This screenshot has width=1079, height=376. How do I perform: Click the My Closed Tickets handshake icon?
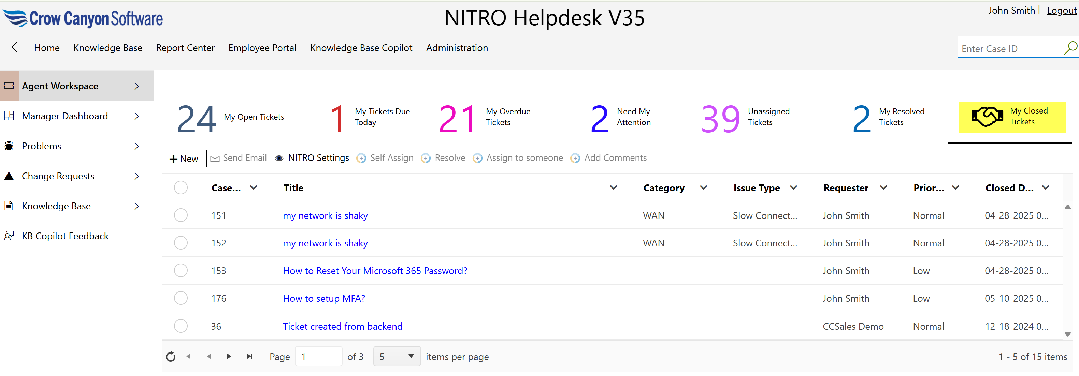pyautogui.click(x=987, y=116)
